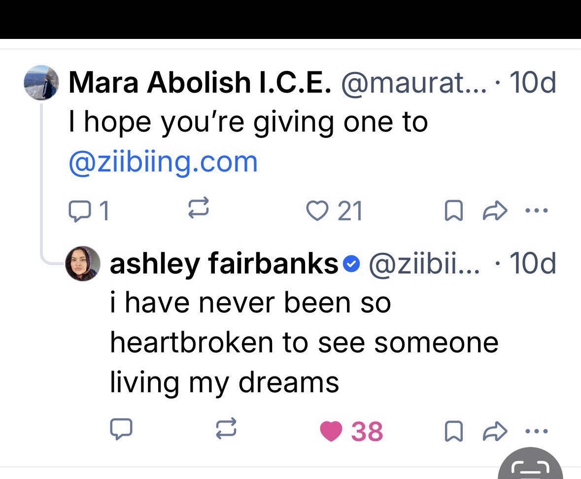This screenshot has height=479, width=581.
Task: Open Mara Abolish I.C.E. profile name
Action: coord(199,82)
